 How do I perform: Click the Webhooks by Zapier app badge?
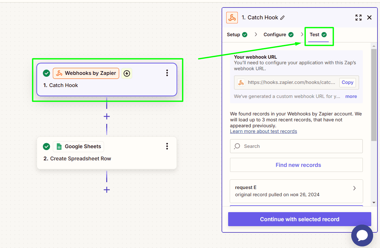click(86, 73)
